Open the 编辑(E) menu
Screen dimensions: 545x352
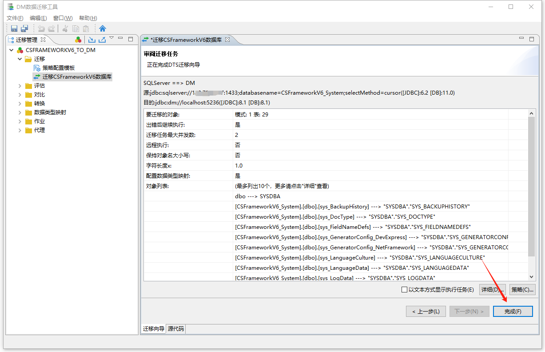(38, 18)
